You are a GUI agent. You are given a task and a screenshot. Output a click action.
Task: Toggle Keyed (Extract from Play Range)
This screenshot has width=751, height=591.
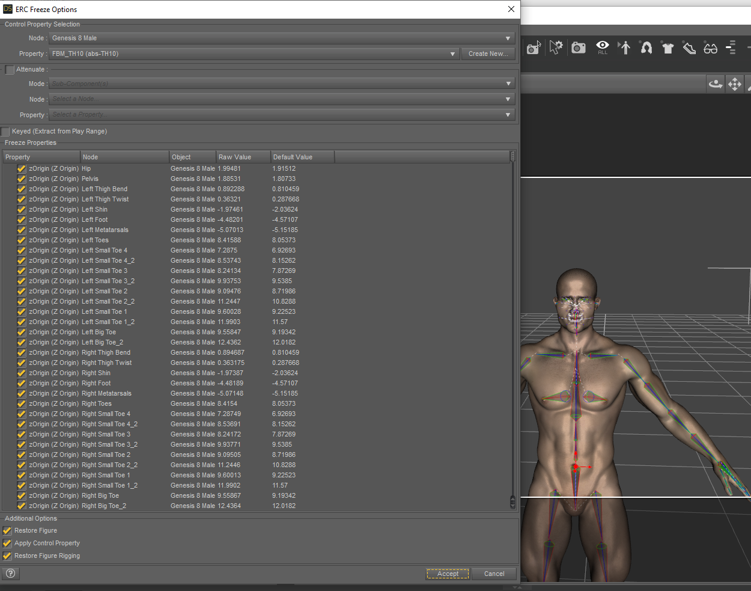point(6,132)
